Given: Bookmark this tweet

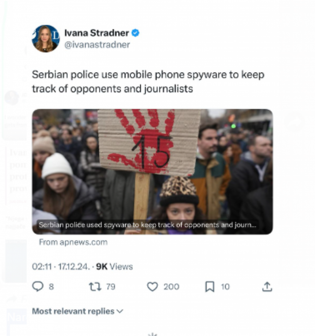Looking at the screenshot, I should [210, 286].
